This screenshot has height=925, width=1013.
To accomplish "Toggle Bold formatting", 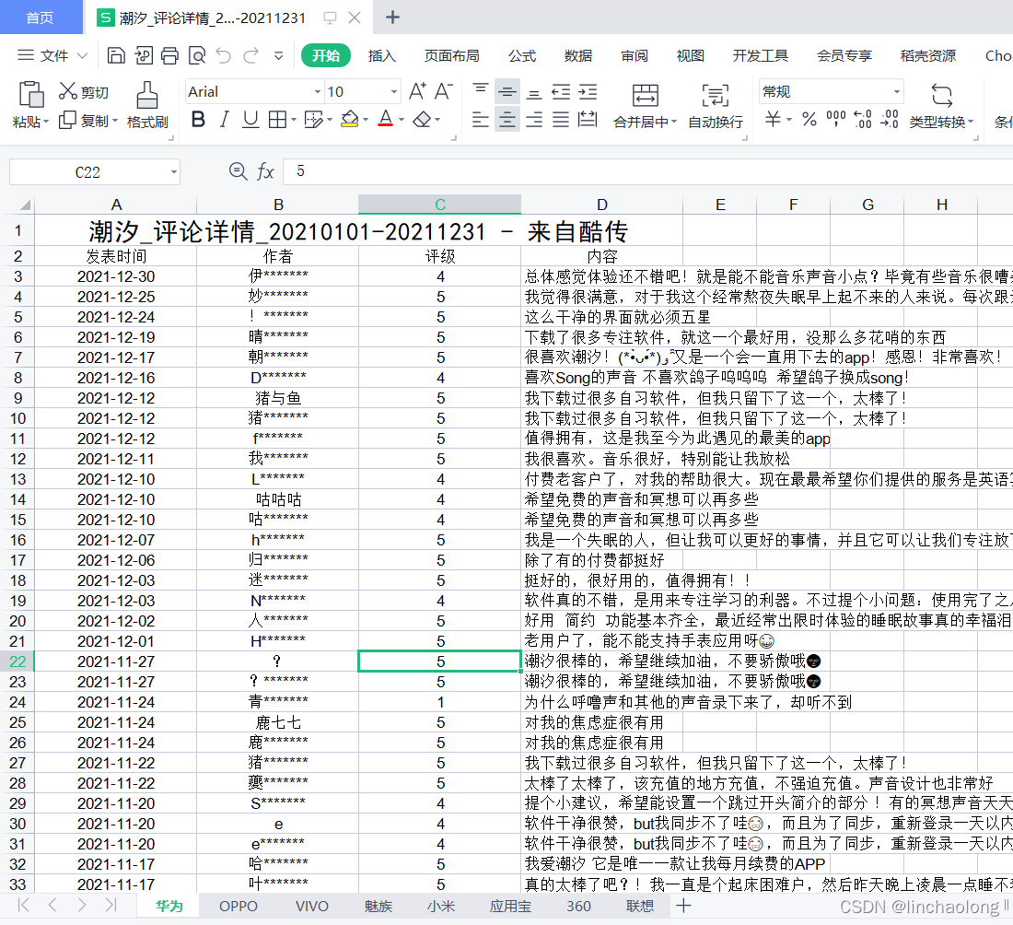I will [198, 120].
